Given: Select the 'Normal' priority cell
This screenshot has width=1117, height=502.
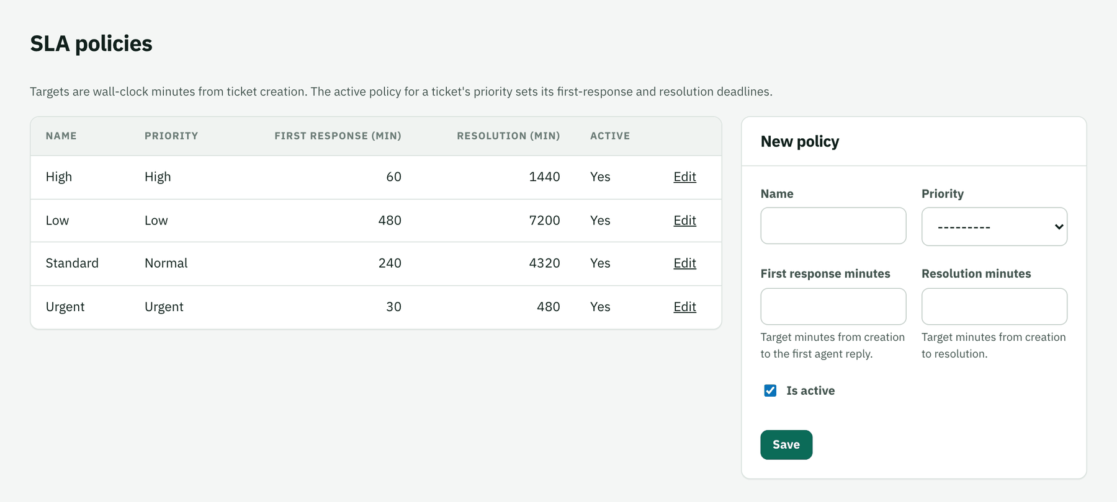Looking at the screenshot, I should 166,263.
